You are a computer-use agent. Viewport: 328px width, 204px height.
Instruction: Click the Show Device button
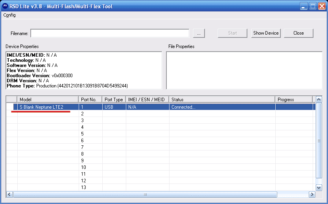point(266,33)
